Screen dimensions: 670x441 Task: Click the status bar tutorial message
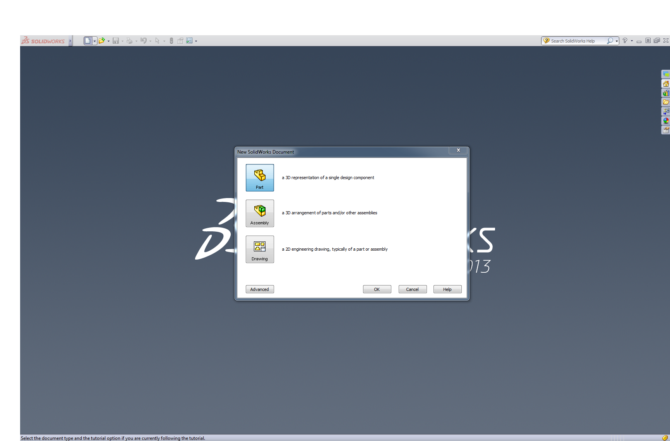pos(113,438)
